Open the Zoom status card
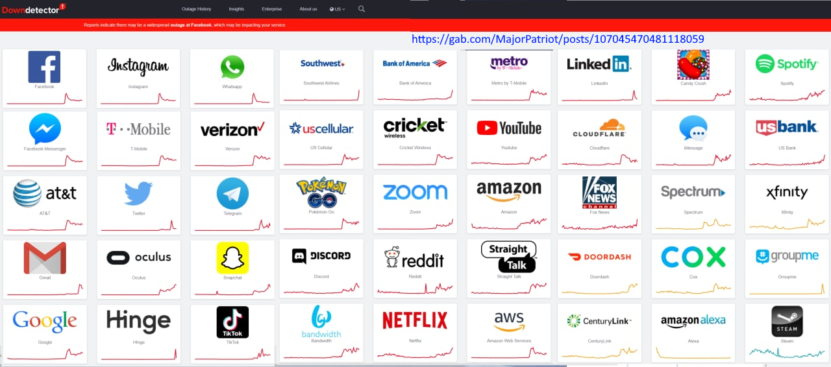Viewport: 831px width, 367px height. (x=415, y=202)
